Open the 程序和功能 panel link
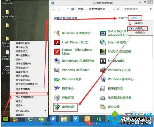Viewport: 154px width, 127px height. (x=115, y=88)
